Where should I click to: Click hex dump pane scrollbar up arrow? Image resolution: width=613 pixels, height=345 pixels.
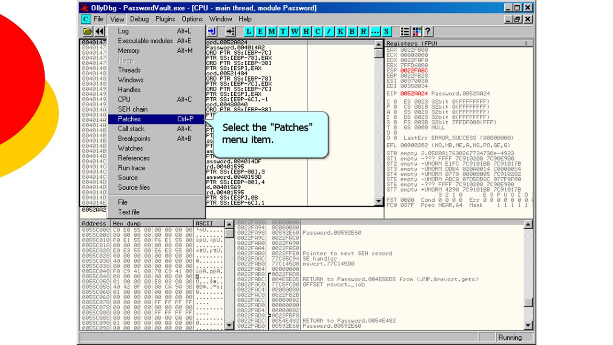(x=229, y=224)
